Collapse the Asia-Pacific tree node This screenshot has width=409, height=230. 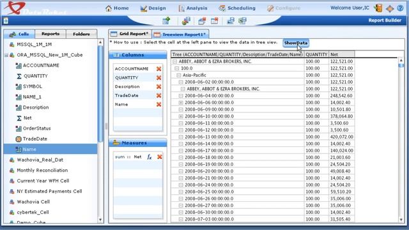tap(179, 75)
